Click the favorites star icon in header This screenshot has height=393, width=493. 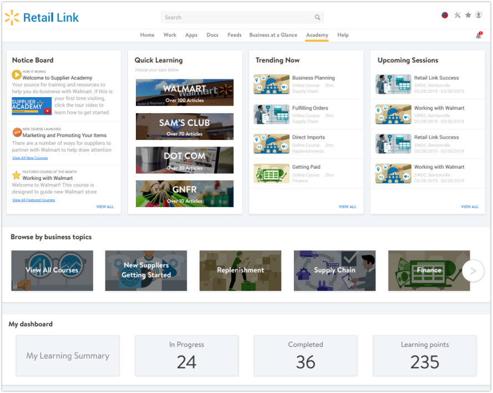coord(468,15)
